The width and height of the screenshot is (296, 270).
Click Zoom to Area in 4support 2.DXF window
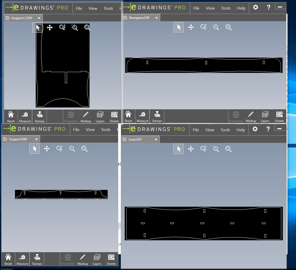pos(75,28)
